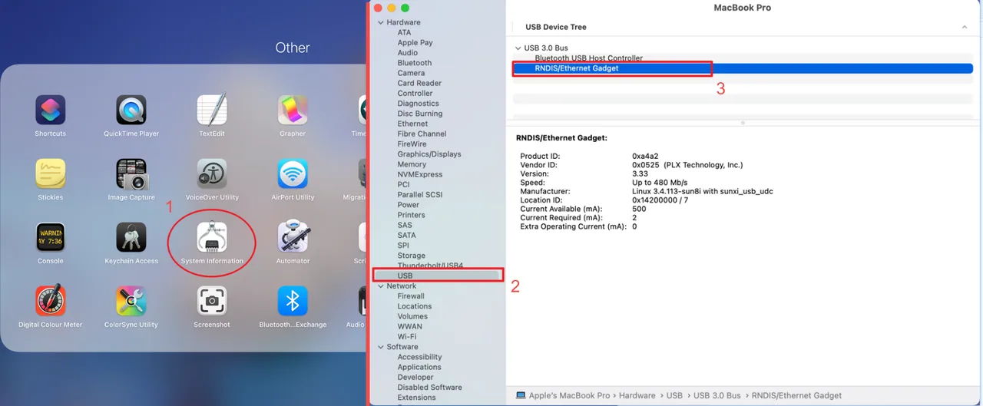Select Printers in the sidebar

(412, 215)
